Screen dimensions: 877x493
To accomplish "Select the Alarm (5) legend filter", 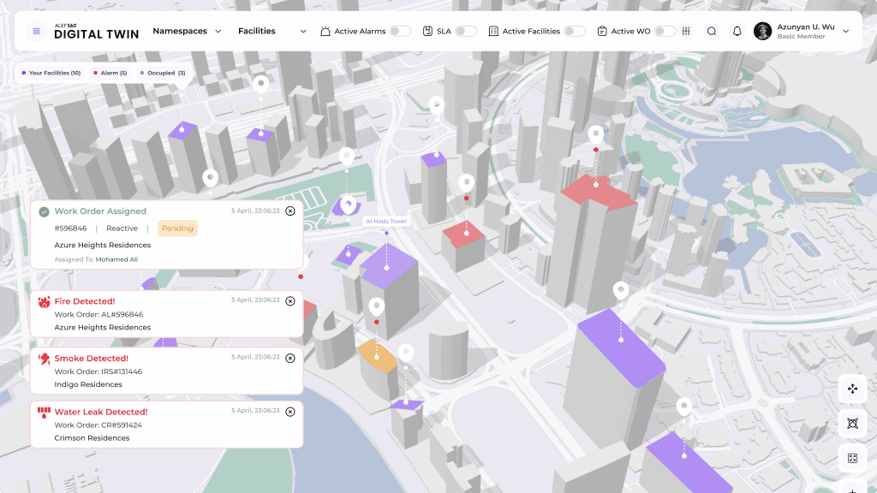I will click(110, 74).
